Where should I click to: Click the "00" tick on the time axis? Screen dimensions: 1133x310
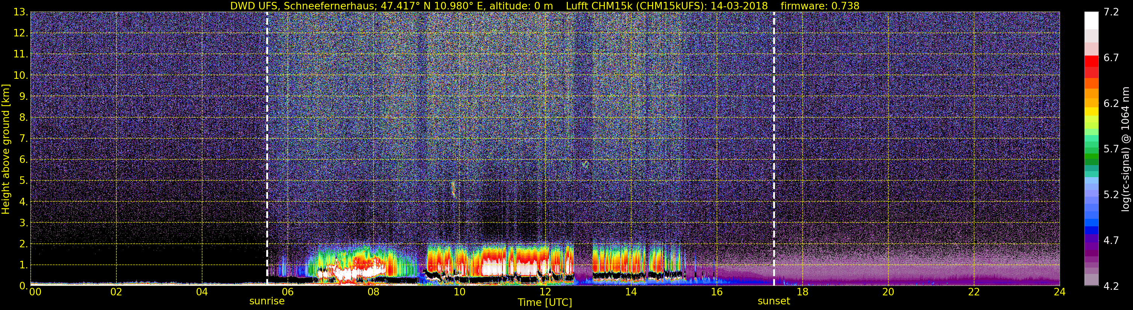tap(35, 292)
